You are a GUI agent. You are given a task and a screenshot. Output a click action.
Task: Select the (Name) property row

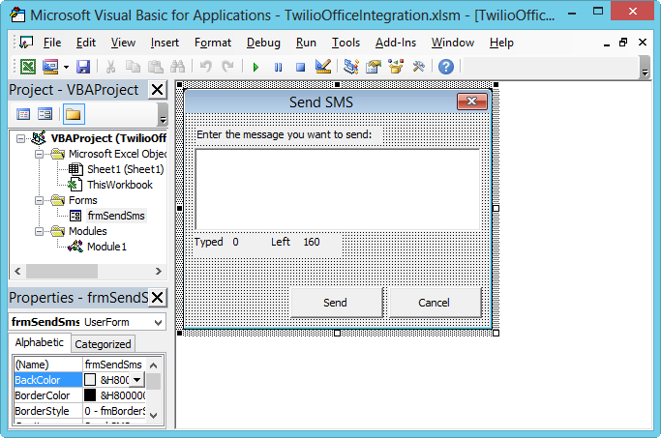[x=79, y=365]
